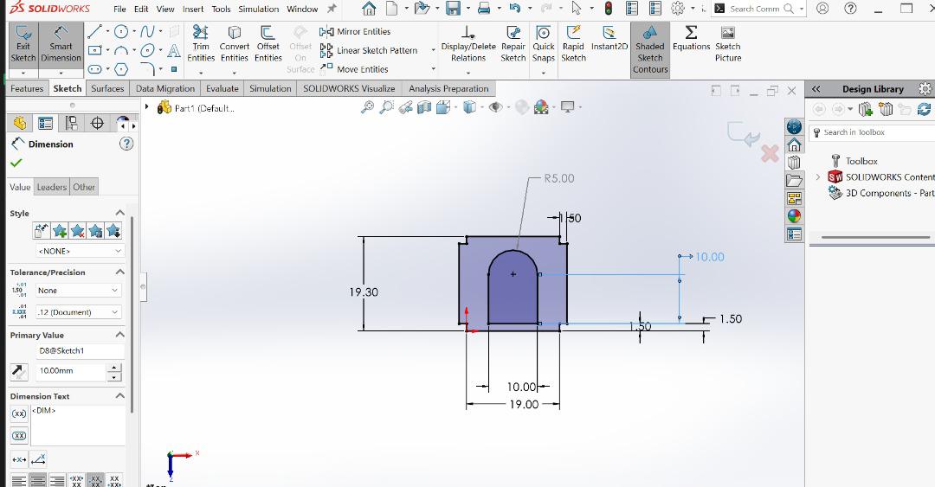The image size is (935, 487).
Task: Insert a Sketch Picture
Action: tap(727, 44)
